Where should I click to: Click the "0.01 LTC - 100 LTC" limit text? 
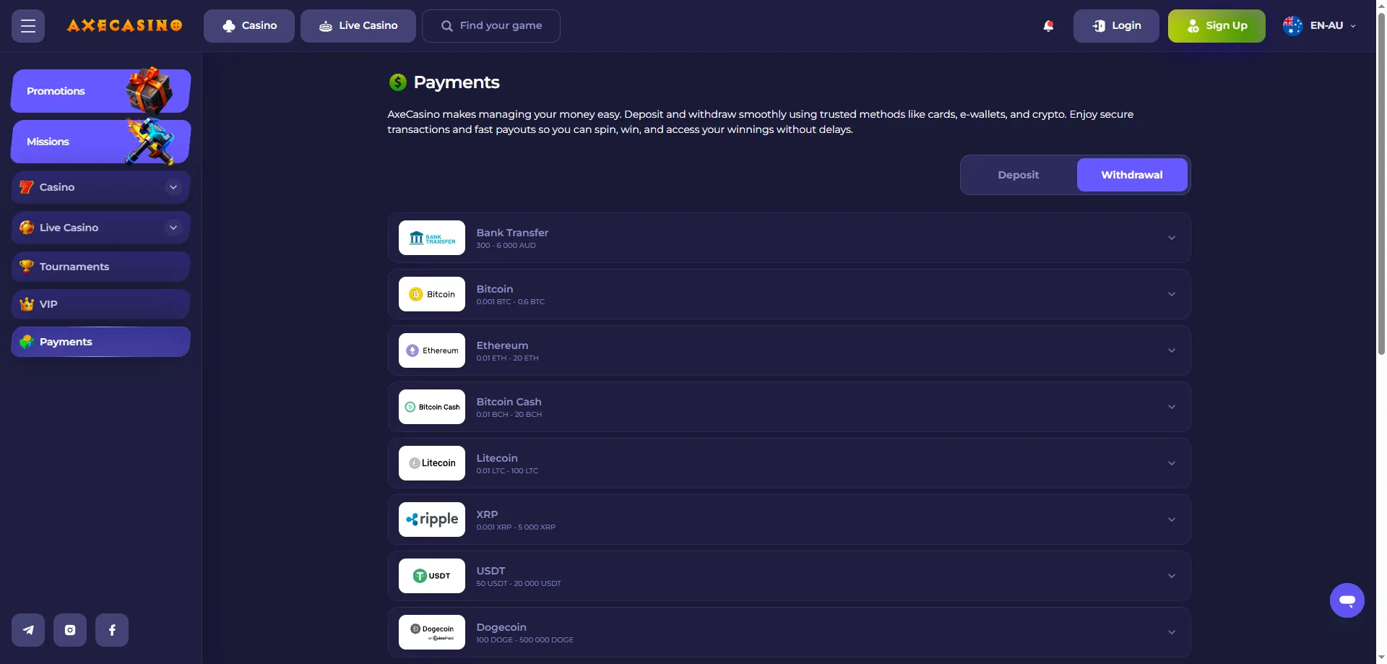[x=507, y=471]
